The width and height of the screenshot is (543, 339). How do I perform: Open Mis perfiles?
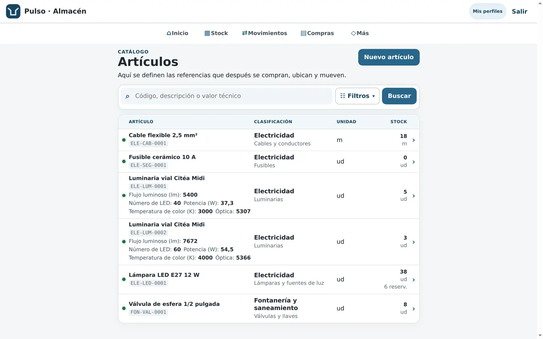(x=488, y=11)
